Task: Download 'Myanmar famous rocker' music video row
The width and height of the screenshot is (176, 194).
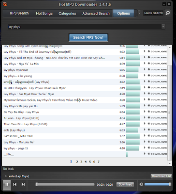Action: click(158, 99)
